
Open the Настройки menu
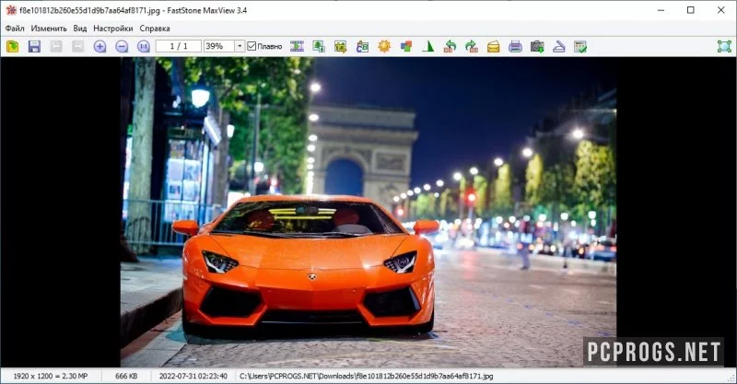[112, 29]
